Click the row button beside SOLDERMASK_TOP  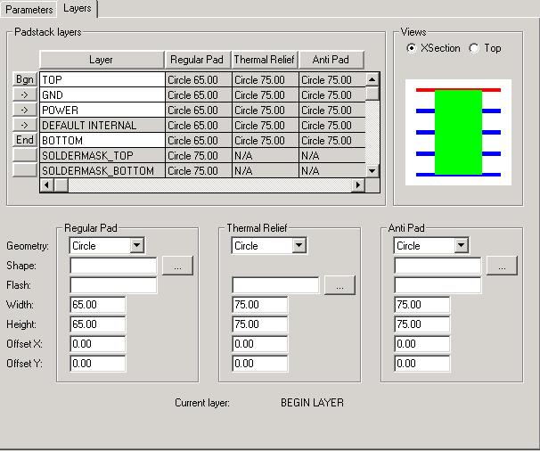25,155
